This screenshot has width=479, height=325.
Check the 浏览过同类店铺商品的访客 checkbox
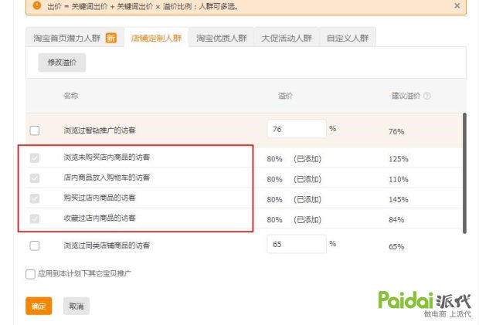pos(35,245)
